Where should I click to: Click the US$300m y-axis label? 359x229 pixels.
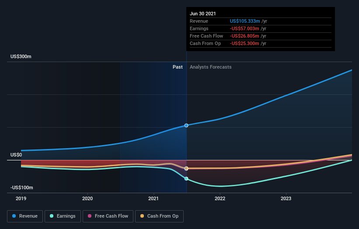pos(21,56)
